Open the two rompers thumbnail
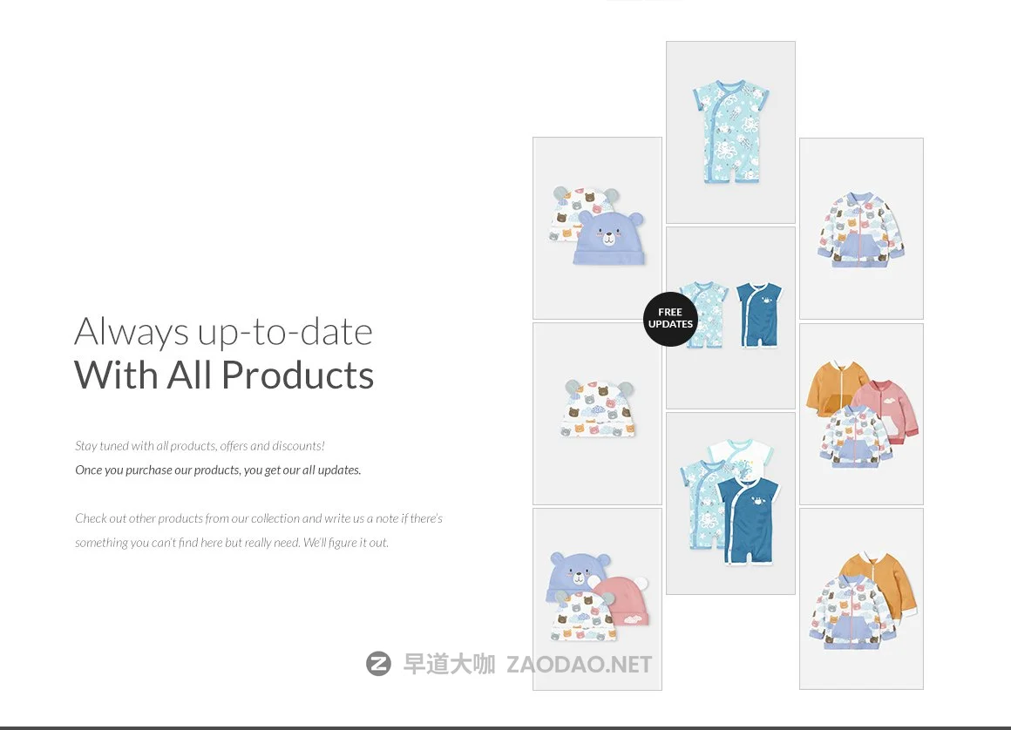Image resolution: width=1011 pixels, height=730 pixels. (730, 318)
